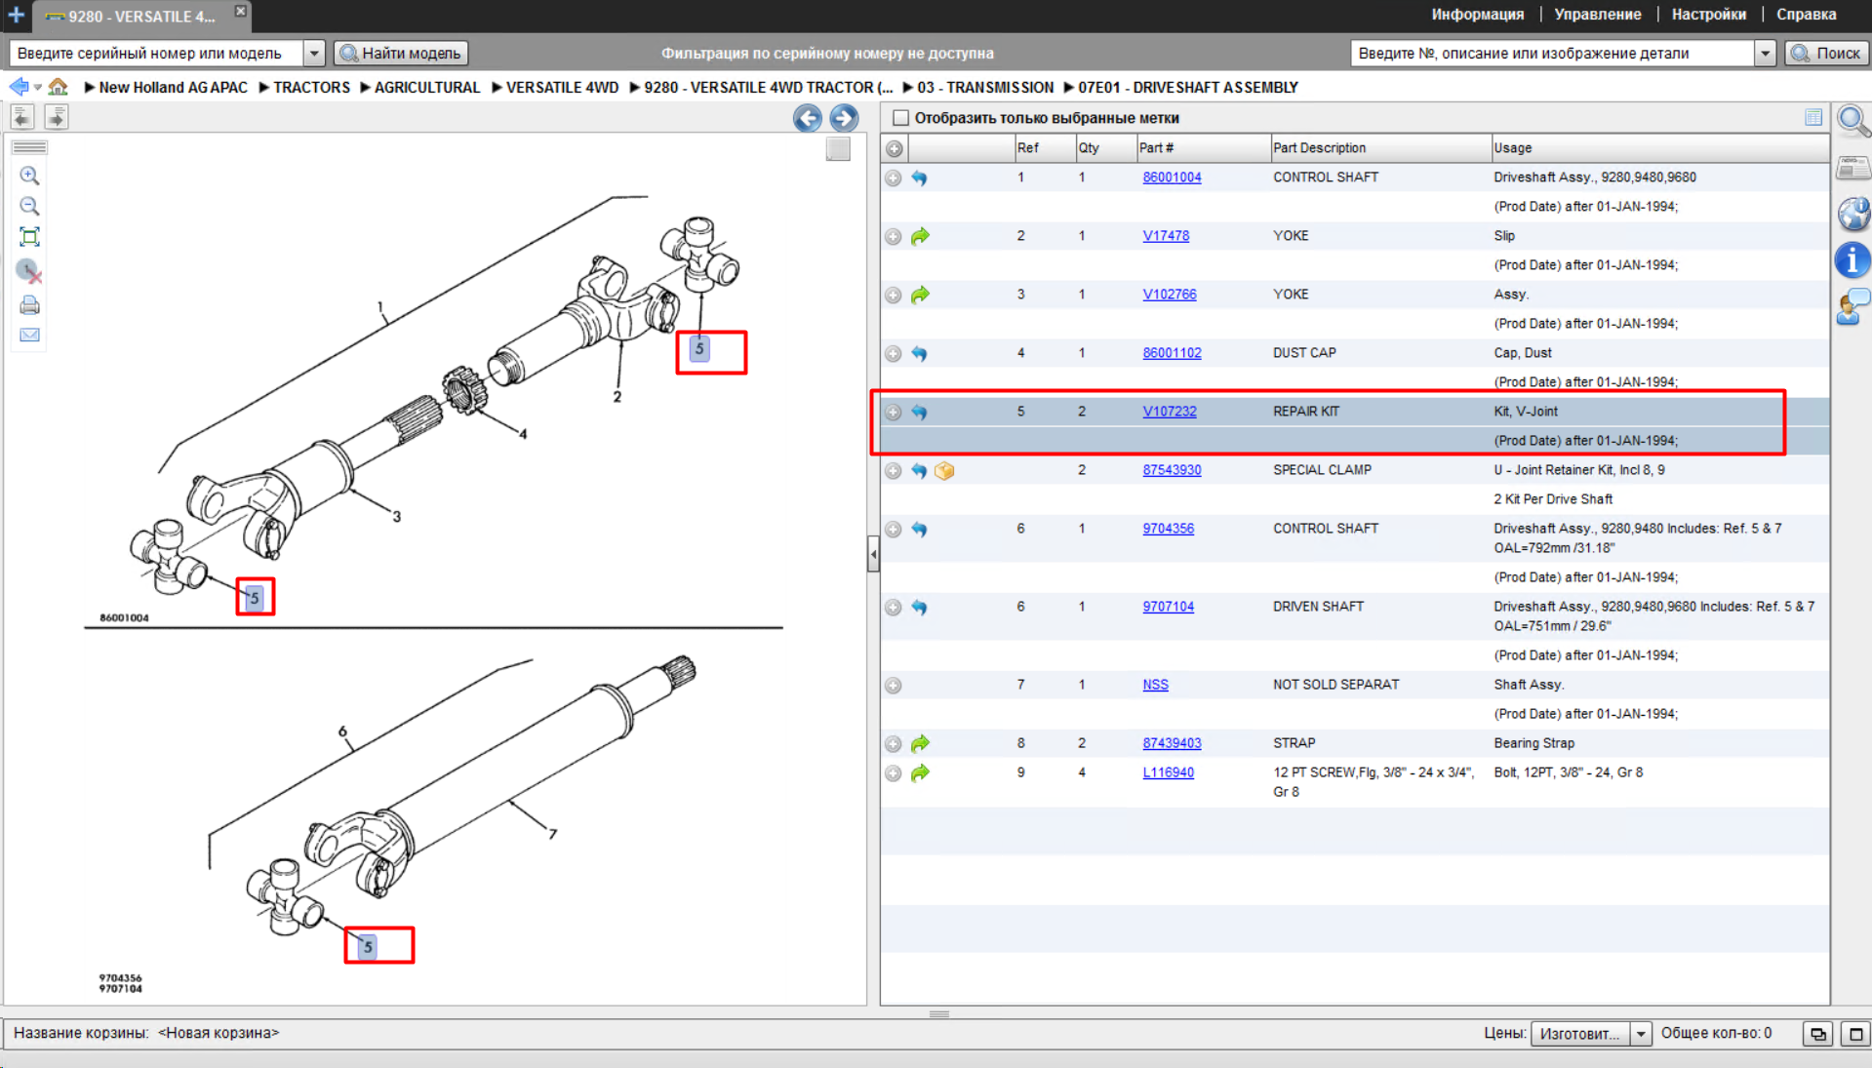Click the email envelope icon

pyautogui.click(x=29, y=335)
